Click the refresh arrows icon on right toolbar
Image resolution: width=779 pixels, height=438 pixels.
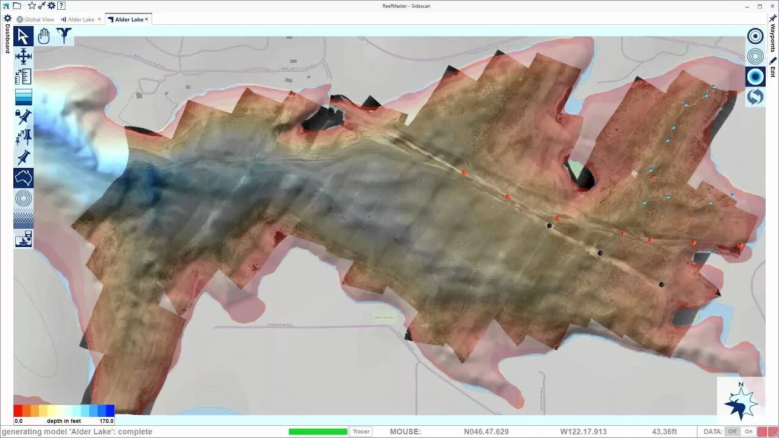(755, 96)
